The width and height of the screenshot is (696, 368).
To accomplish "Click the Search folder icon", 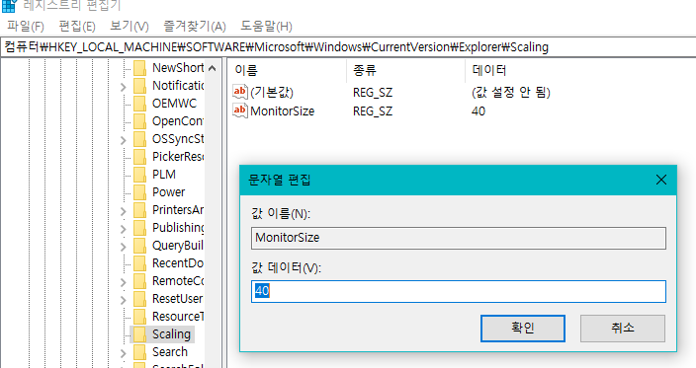I will (139, 351).
